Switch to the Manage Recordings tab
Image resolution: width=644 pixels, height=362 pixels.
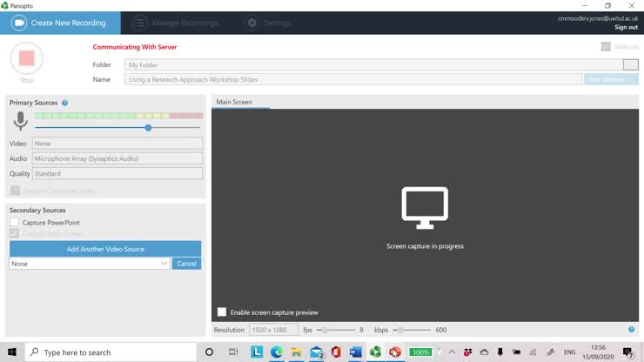[174, 23]
